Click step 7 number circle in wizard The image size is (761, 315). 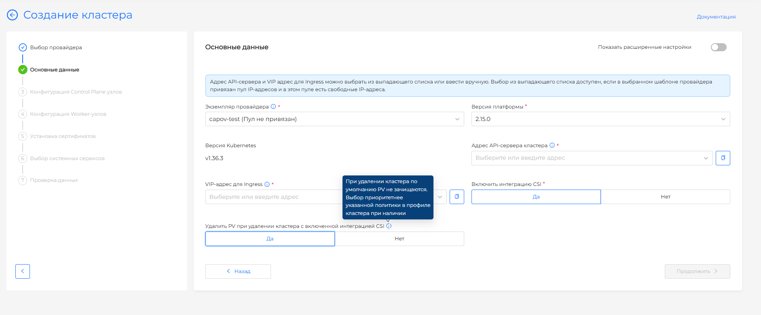pos(23,180)
